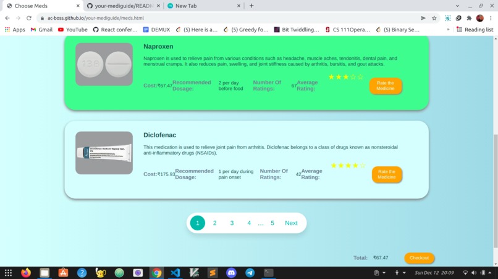Open the React confer... bookmark
498x279 pixels.
pyautogui.click(x=115, y=30)
